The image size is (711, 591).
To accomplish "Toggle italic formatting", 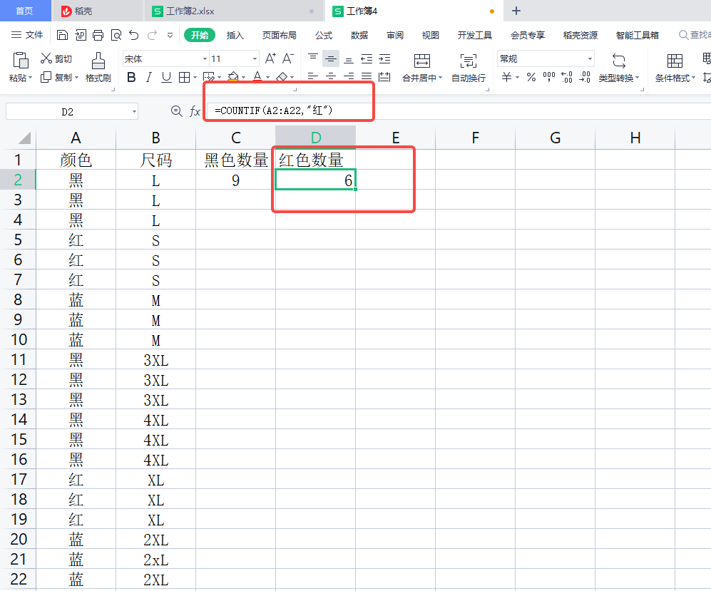I will coord(148,77).
